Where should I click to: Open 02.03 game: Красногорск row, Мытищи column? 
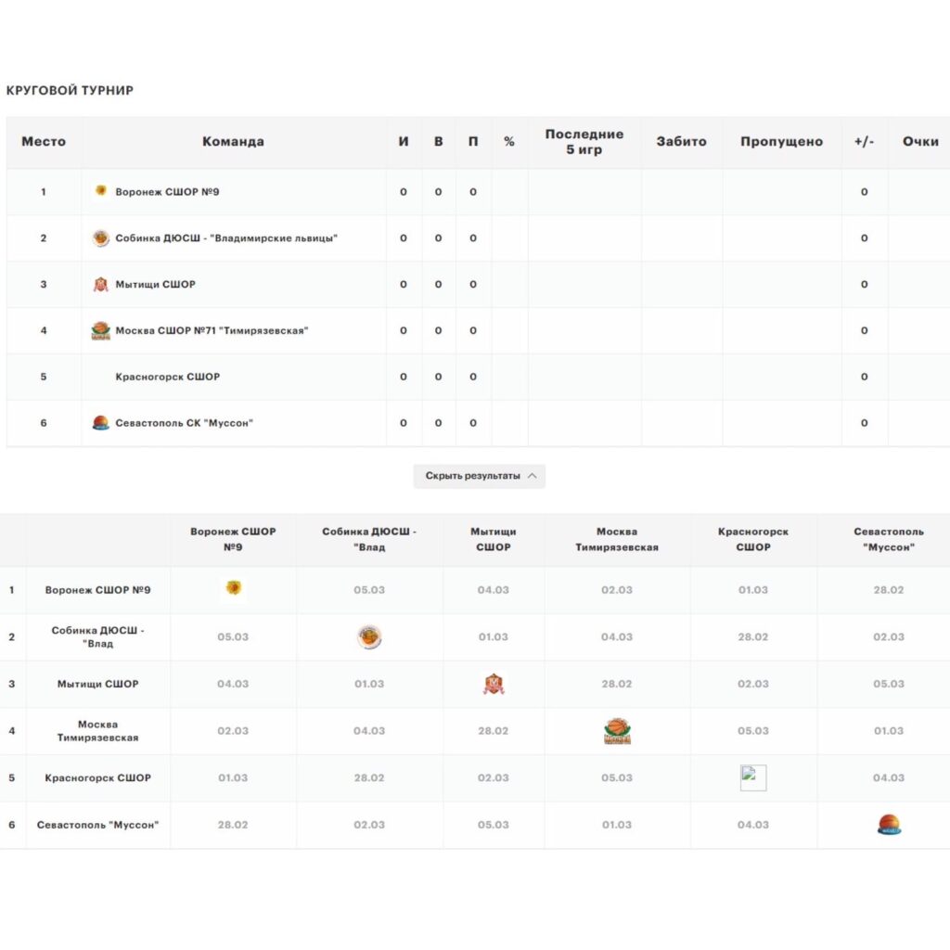click(x=494, y=778)
